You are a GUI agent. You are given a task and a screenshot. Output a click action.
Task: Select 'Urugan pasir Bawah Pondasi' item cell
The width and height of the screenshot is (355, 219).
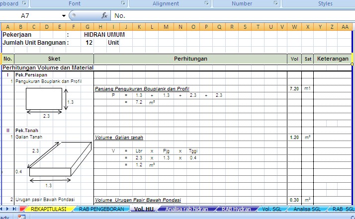coord(45,200)
